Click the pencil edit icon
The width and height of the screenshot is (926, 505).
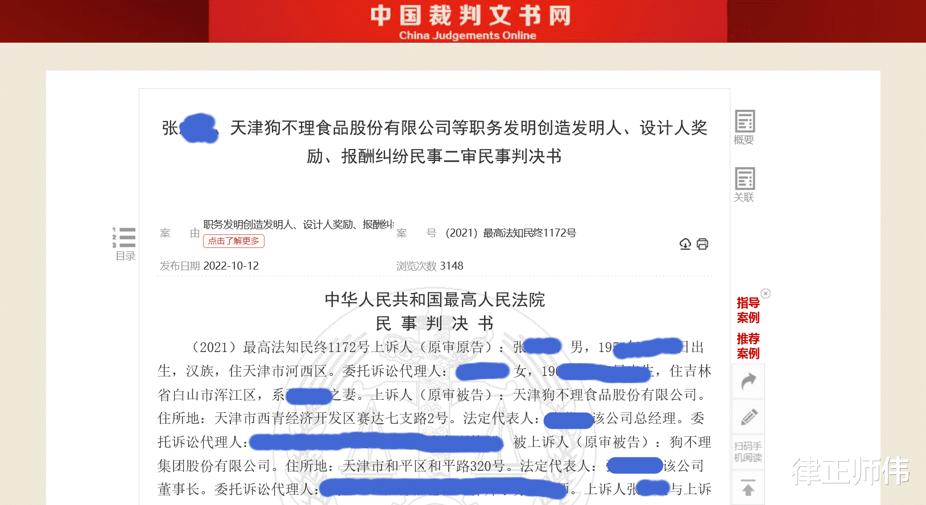pos(748,416)
